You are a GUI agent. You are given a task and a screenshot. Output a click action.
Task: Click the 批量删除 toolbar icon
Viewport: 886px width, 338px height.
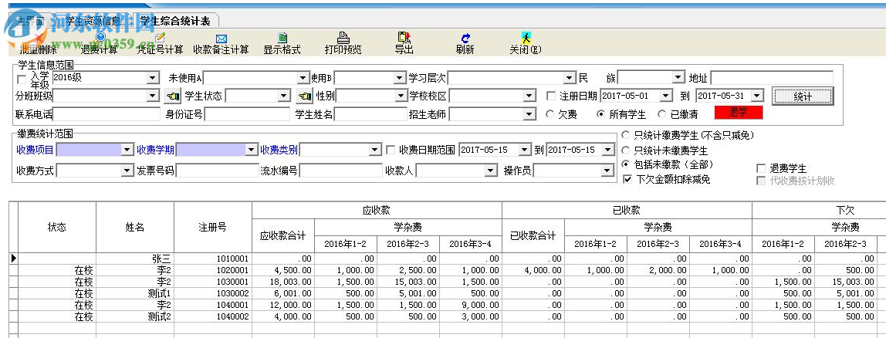38,39
